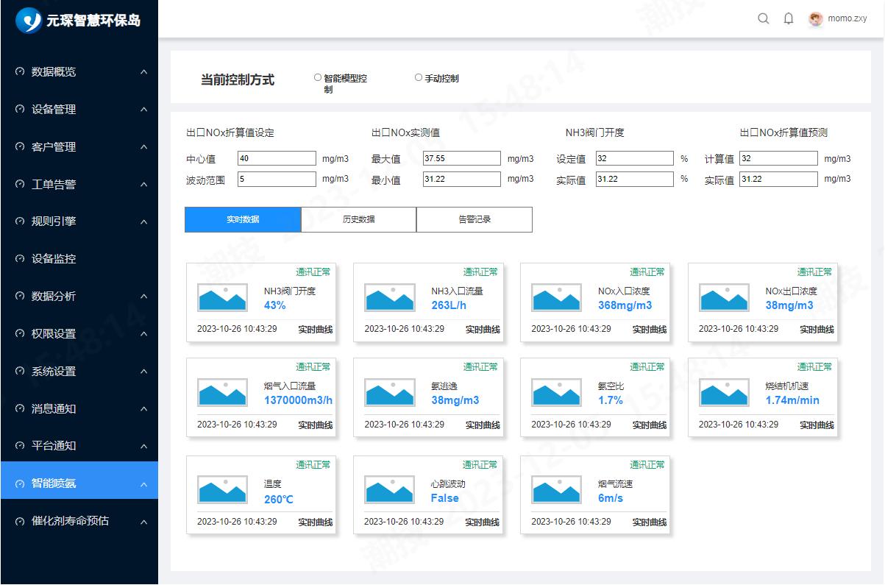Click the search magnifier icon in header
This screenshot has height=585, width=885.
point(764,19)
